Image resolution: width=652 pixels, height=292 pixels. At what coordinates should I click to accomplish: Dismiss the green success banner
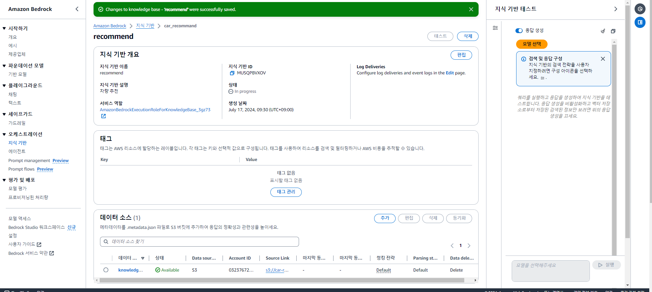[x=471, y=10]
